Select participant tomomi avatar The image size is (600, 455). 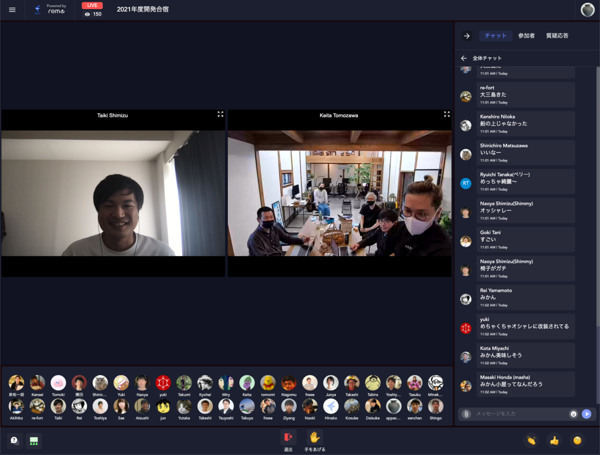268,383
